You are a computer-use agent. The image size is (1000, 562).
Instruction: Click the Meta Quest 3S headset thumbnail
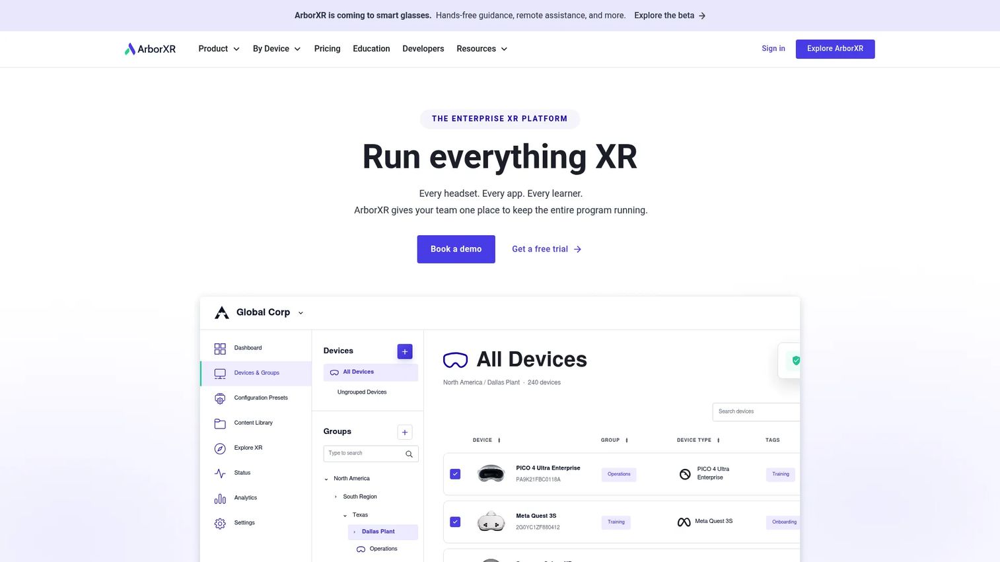pyautogui.click(x=491, y=522)
